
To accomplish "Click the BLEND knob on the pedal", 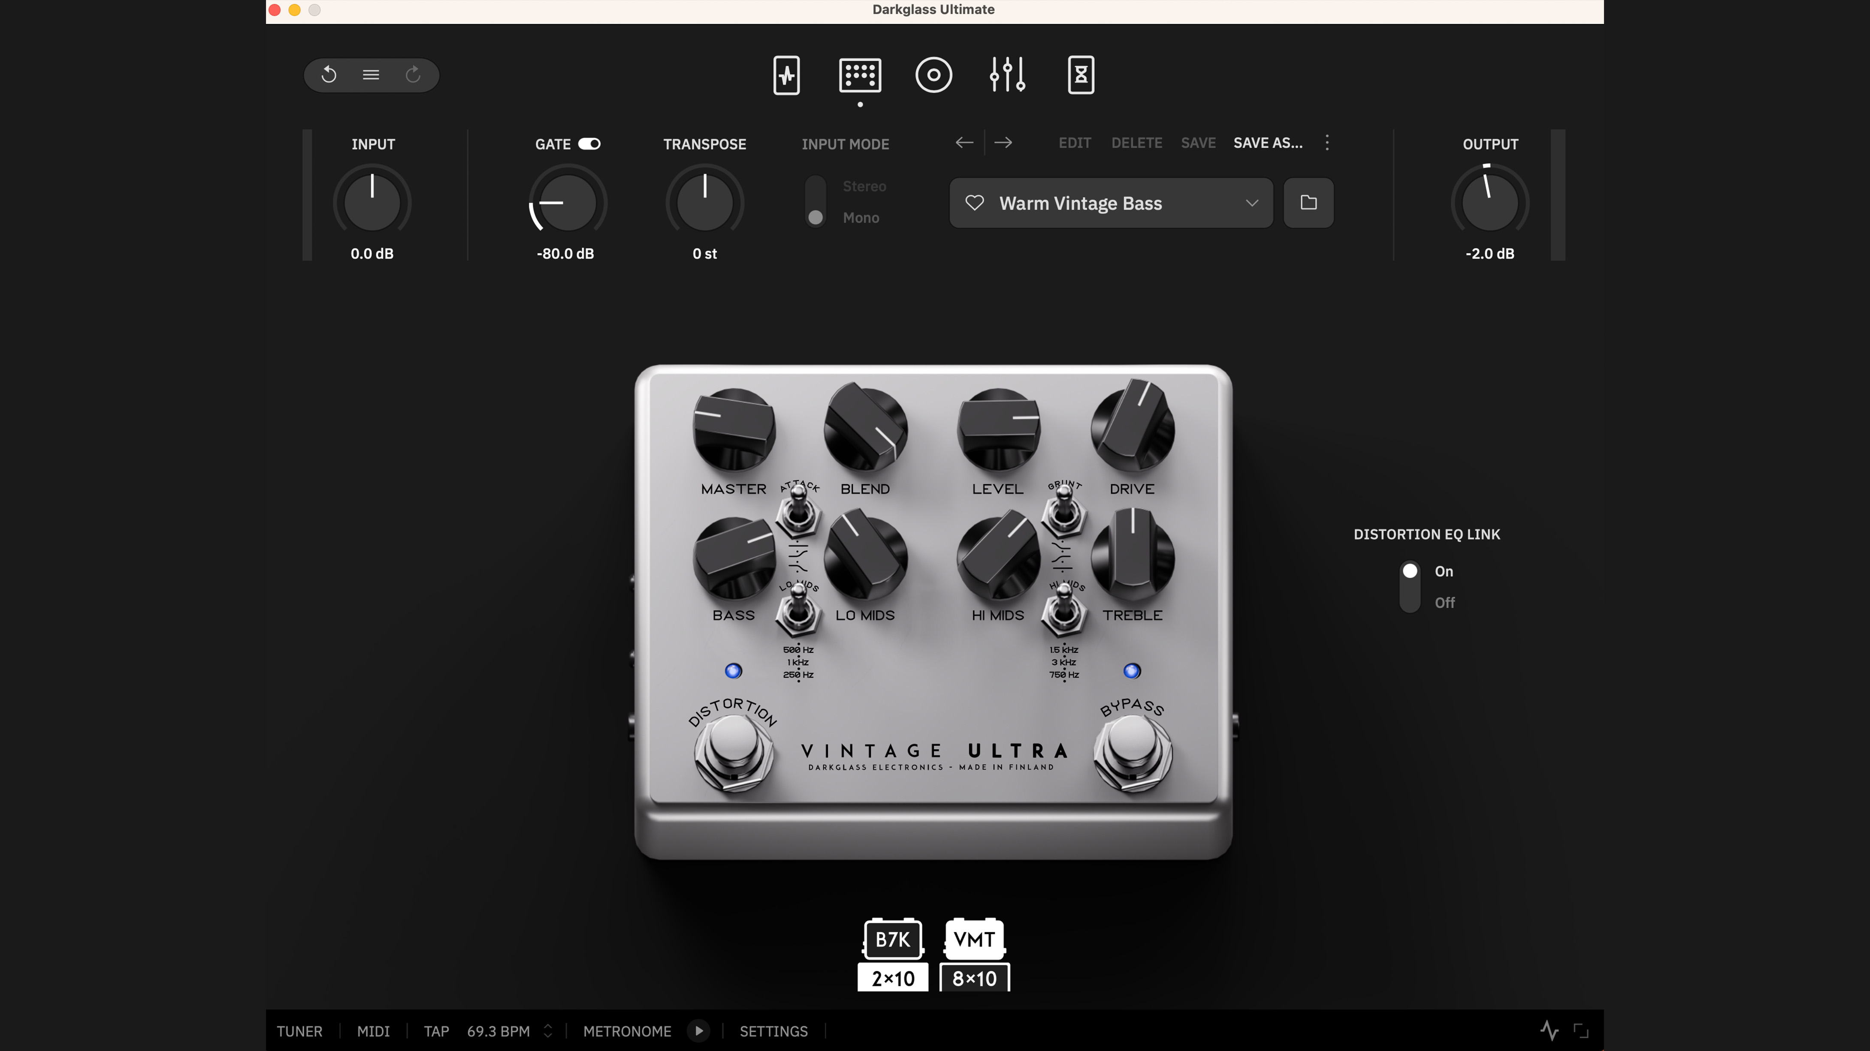I will coord(865,428).
